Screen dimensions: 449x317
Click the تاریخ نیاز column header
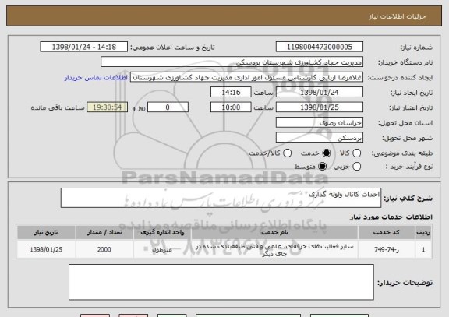[46, 232]
